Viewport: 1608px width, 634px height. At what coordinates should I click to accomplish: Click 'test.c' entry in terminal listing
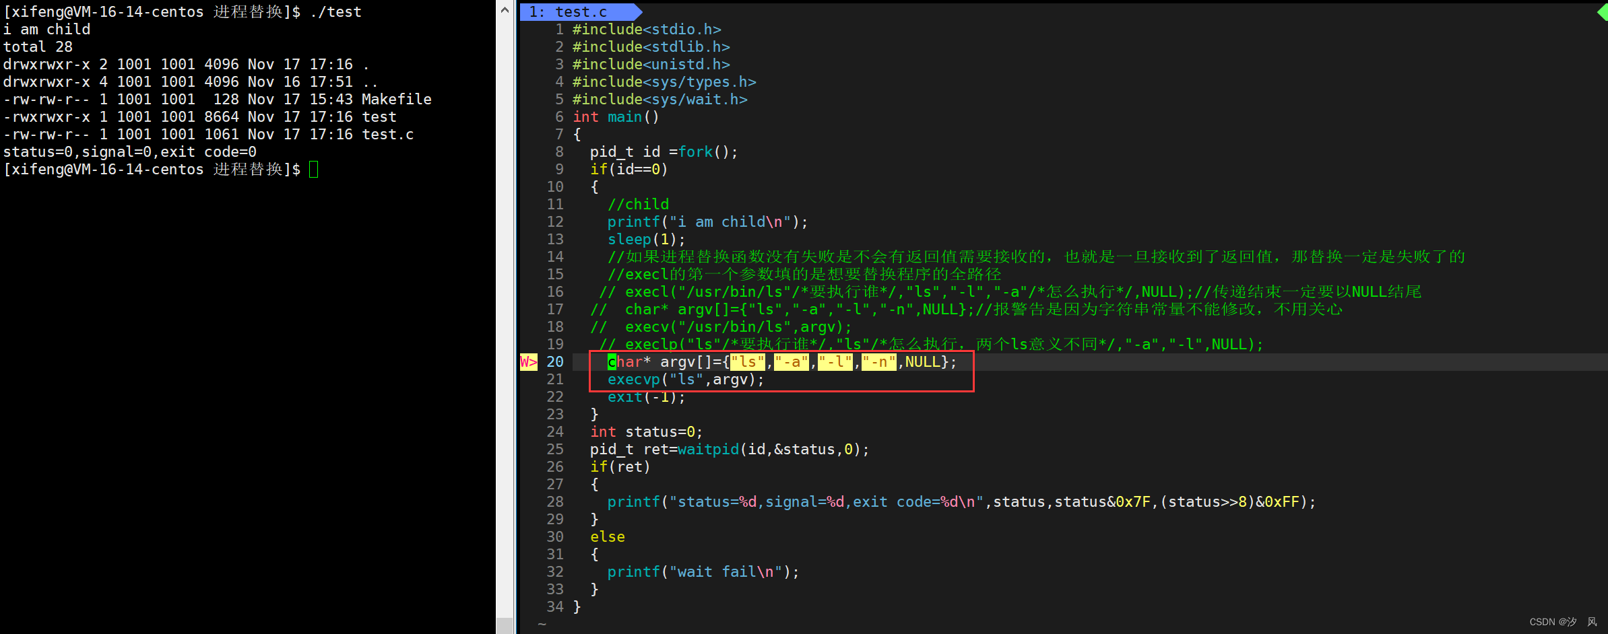point(388,135)
